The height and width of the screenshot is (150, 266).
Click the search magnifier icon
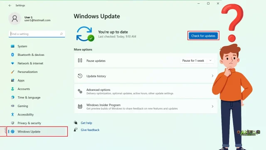62,34
